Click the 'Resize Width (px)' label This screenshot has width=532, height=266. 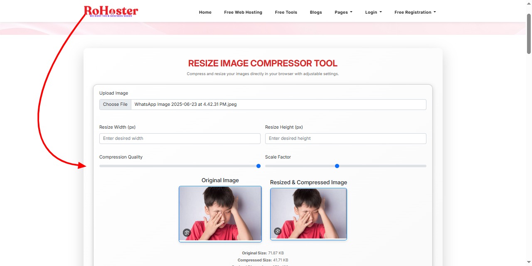118,127
